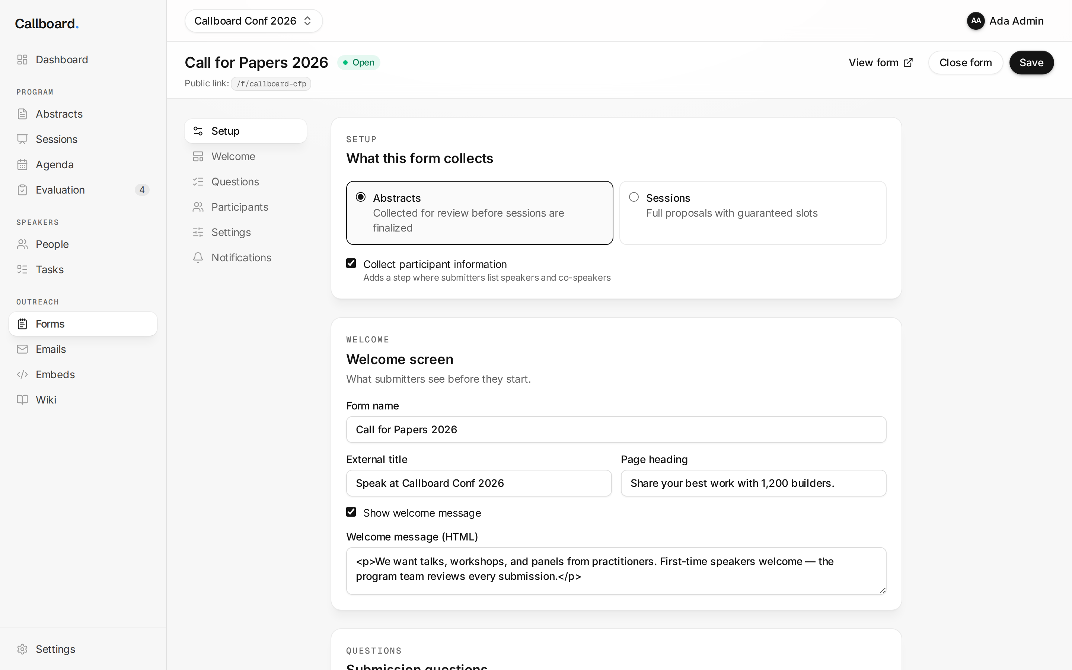Click the Forms clipboard icon
The width and height of the screenshot is (1072, 670).
click(22, 324)
